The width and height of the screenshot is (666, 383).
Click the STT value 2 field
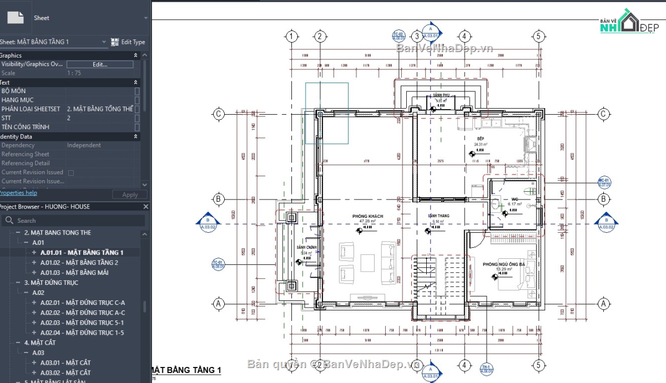pyautogui.click(x=100, y=118)
